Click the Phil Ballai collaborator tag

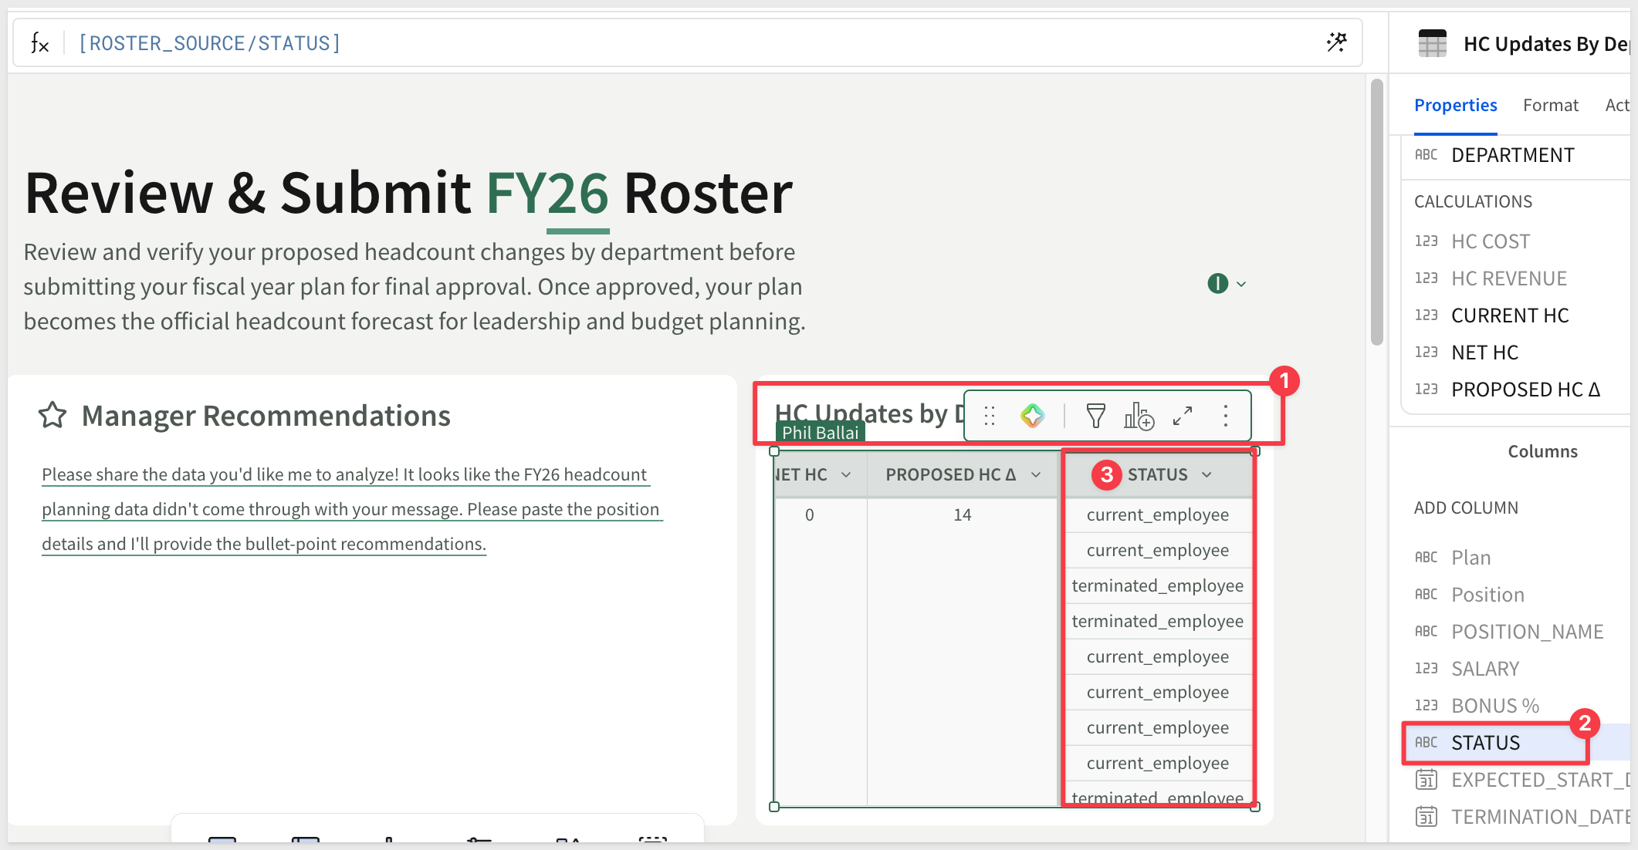coord(820,433)
